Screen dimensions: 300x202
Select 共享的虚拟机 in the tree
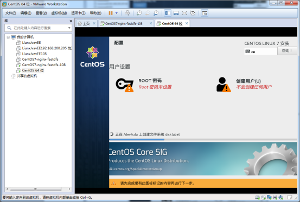(27, 76)
